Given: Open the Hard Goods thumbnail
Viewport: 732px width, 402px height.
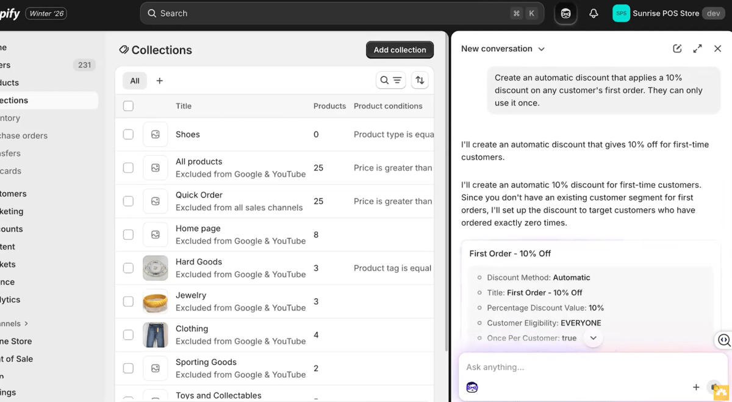Looking at the screenshot, I should (x=156, y=268).
